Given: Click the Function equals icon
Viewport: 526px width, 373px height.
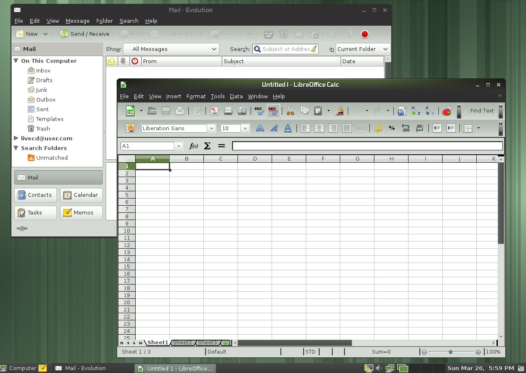Looking at the screenshot, I should click(222, 146).
